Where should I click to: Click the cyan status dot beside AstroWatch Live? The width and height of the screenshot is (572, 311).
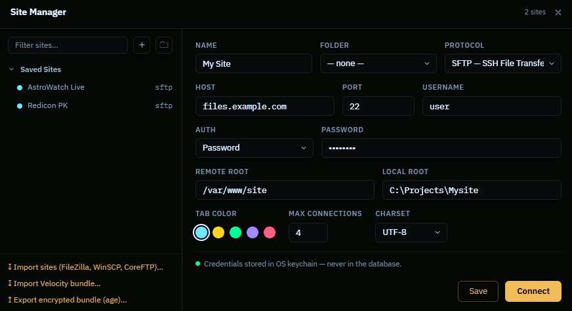pyautogui.click(x=20, y=87)
